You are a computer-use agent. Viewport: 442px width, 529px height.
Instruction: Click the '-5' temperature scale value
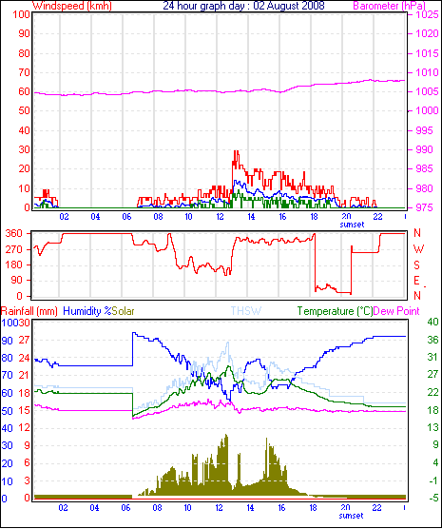point(432,498)
